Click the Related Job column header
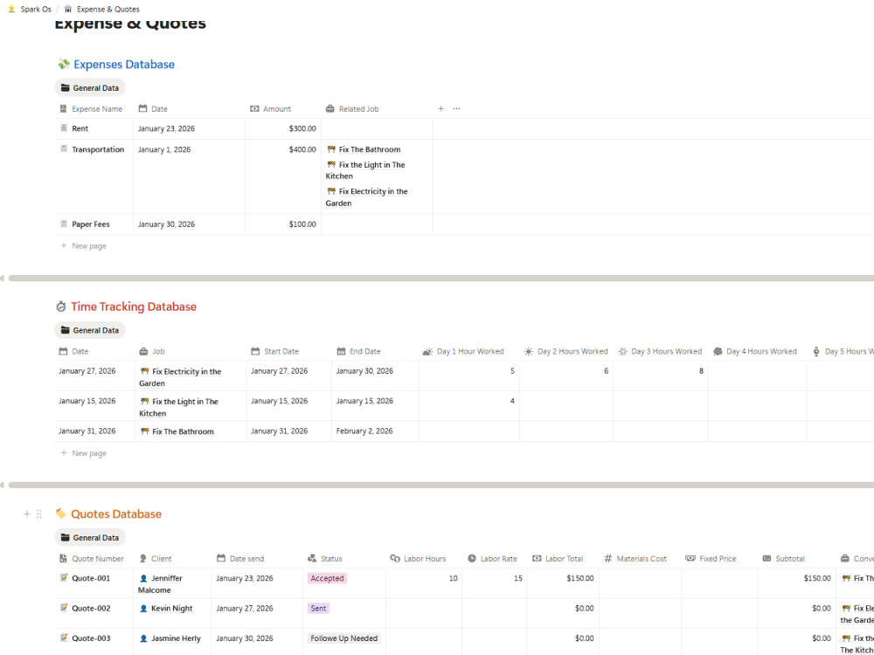This screenshot has width=874, height=655. pos(352,109)
